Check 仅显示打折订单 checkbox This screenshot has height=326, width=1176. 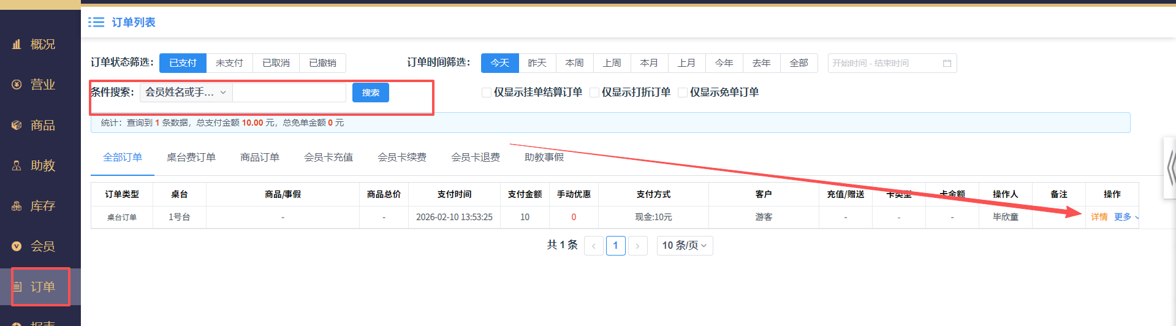pos(594,93)
